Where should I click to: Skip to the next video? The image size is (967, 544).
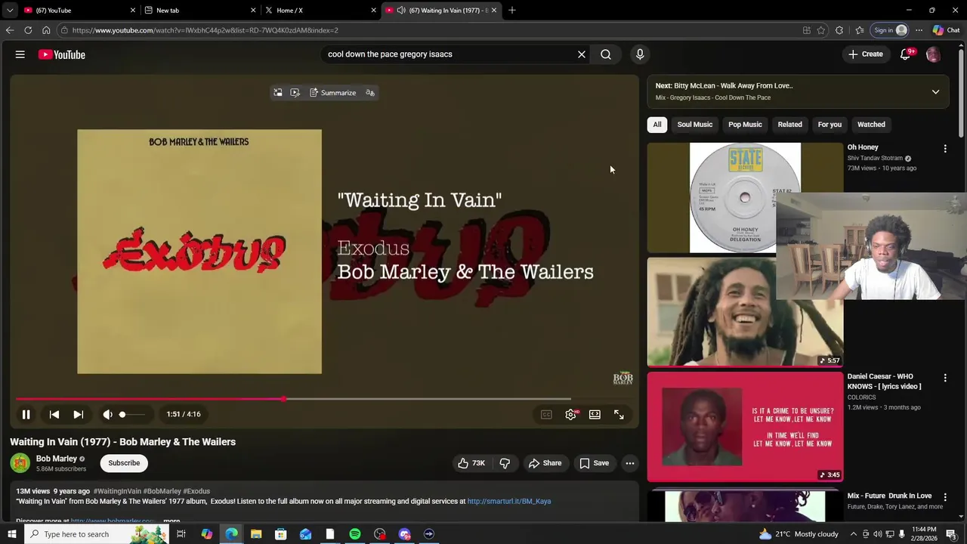tap(78, 414)
